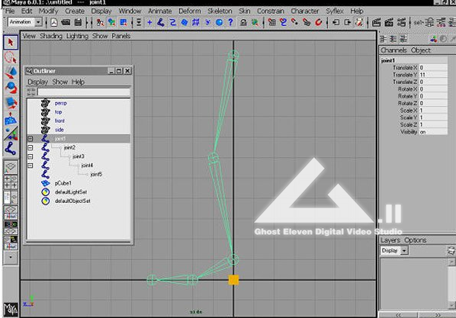Open the Layers menu in layer editor
Screen dimensions: 456x318
(390, 240)
